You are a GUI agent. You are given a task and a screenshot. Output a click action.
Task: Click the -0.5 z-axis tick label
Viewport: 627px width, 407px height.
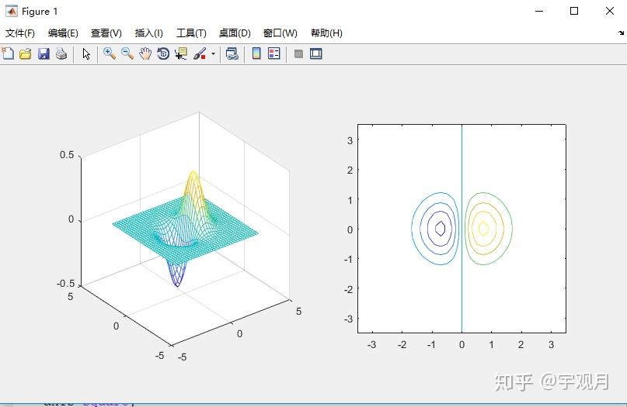[66, 284]
